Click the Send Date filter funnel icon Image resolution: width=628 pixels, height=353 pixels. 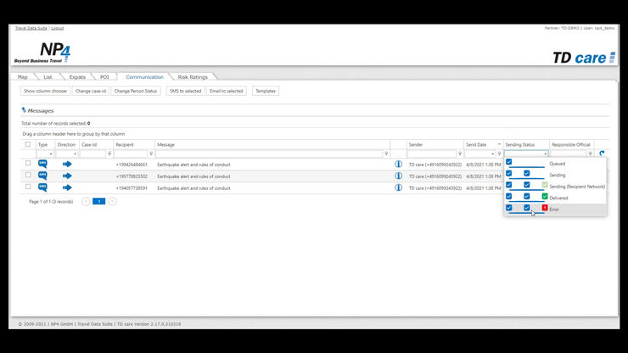coord(499,154)
